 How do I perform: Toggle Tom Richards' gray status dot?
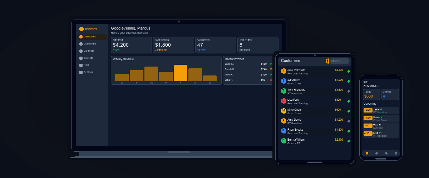point(349,91)
